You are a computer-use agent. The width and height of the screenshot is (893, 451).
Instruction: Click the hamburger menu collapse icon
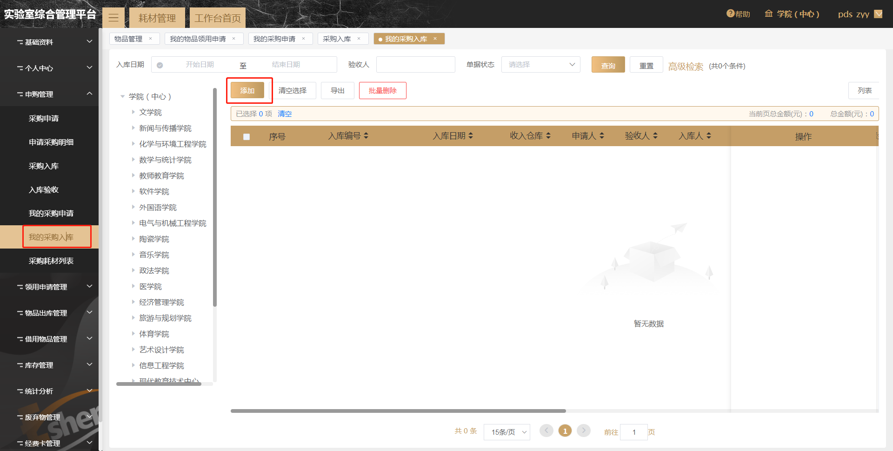[113, 18]
